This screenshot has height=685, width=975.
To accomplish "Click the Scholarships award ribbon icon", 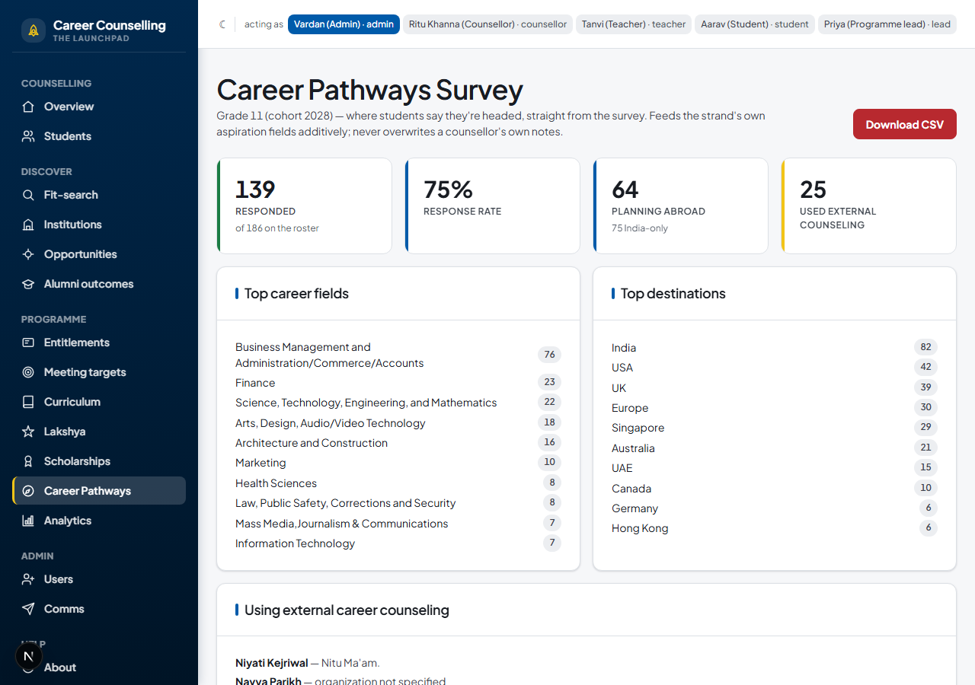I will pos(28,461).
